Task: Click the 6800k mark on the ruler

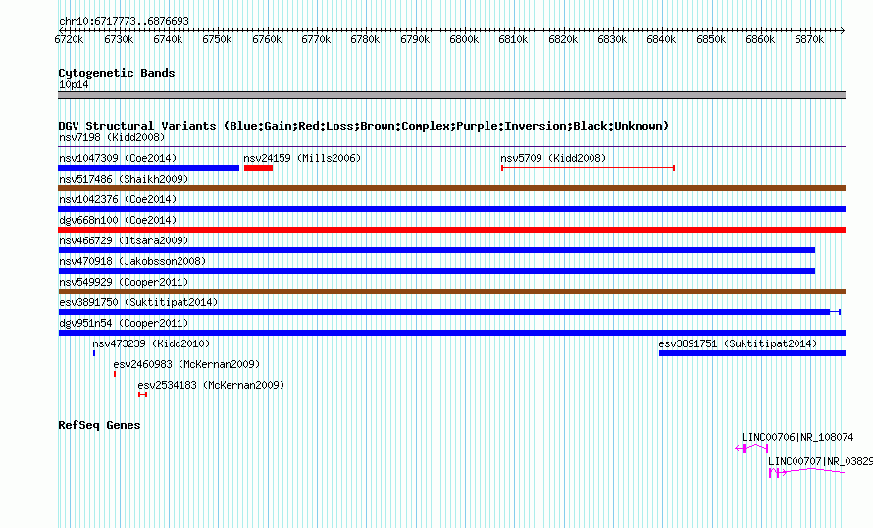Action: click(x=464, y=39)
